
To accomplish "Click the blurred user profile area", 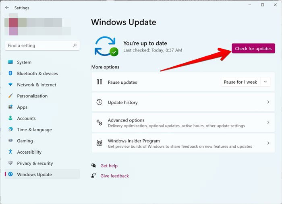I will (37, 24).
